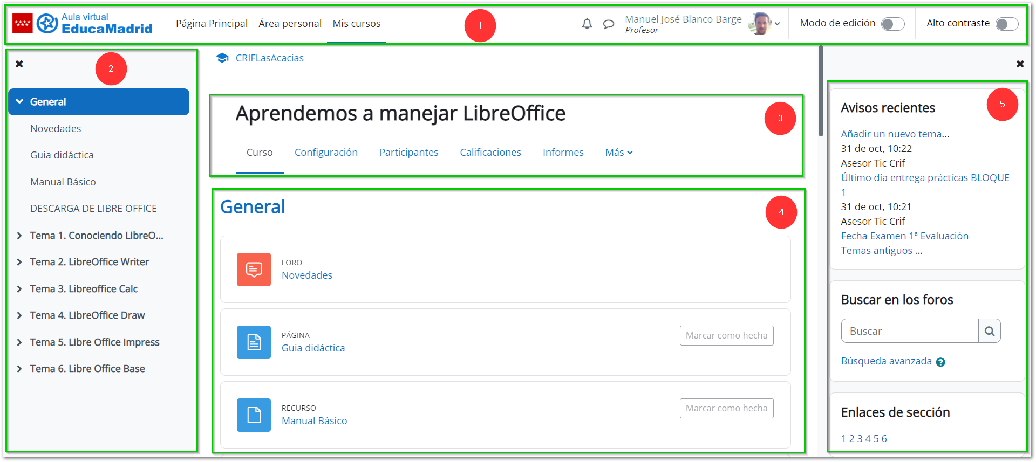Close the right block drawer

coord(1020,64)
